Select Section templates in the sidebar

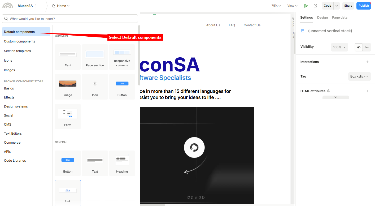coord(18,51)
